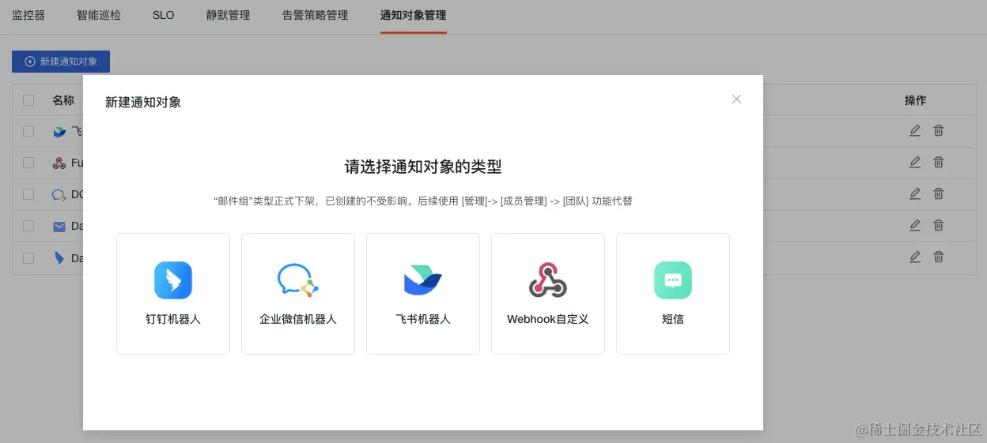Click the 名称 column header
987x443 pixels.
tap(63, 100)
